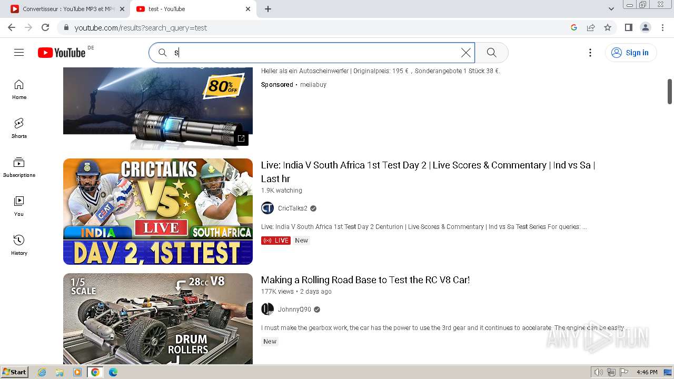Click the New badge under JohnnyQ90 video
This screenshot has width=674, height=379.
(270, 342)
